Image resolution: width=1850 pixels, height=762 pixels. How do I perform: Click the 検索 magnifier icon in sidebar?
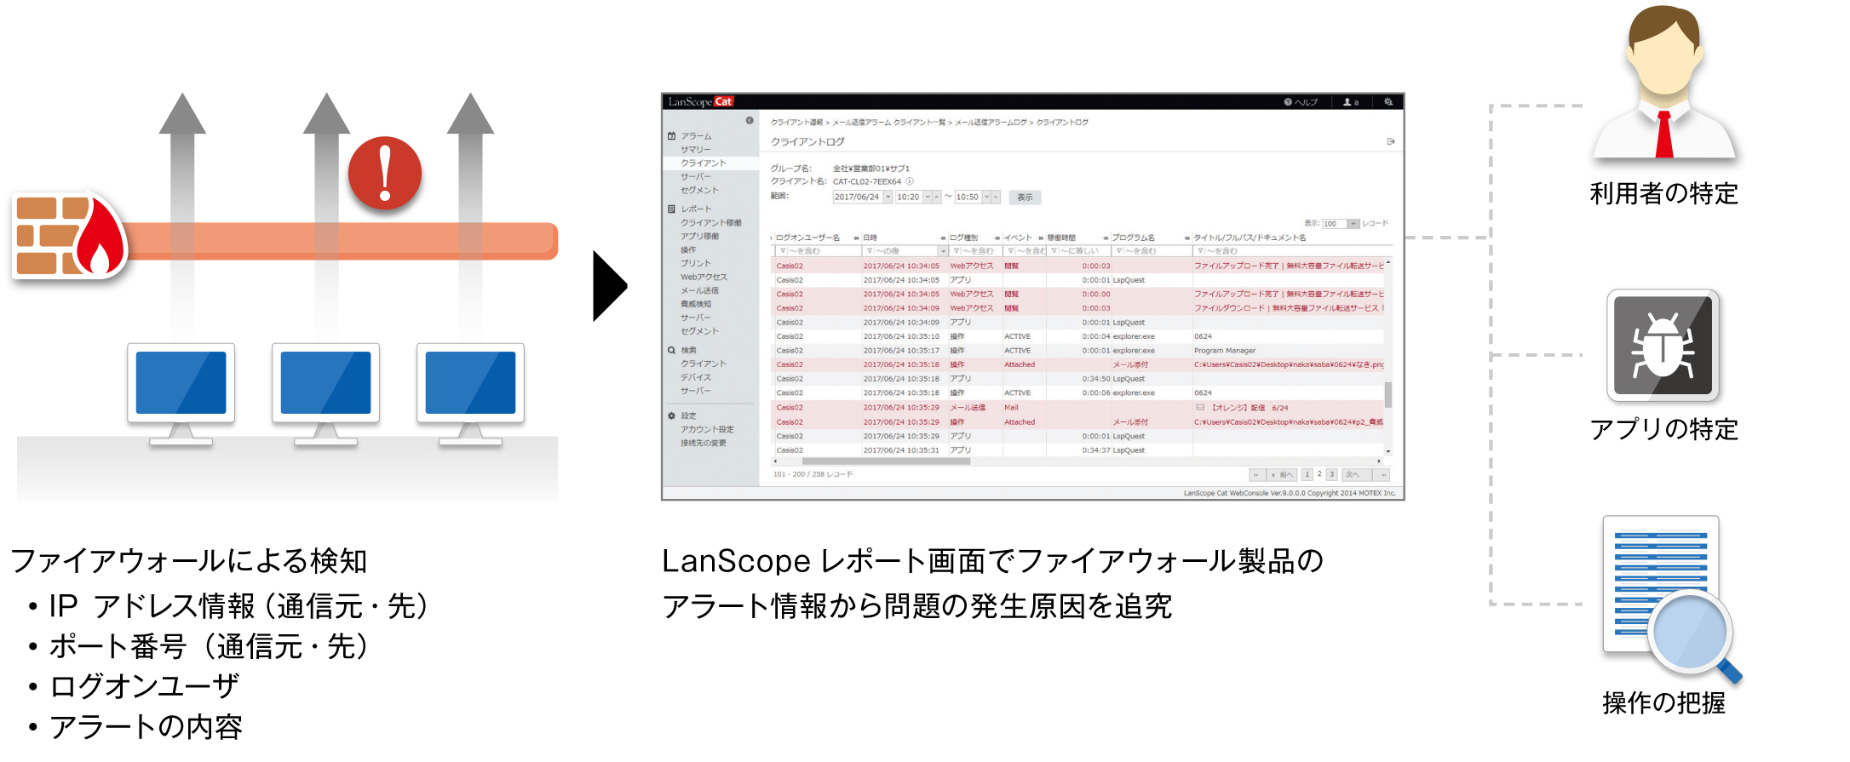[x=671, y=350]
